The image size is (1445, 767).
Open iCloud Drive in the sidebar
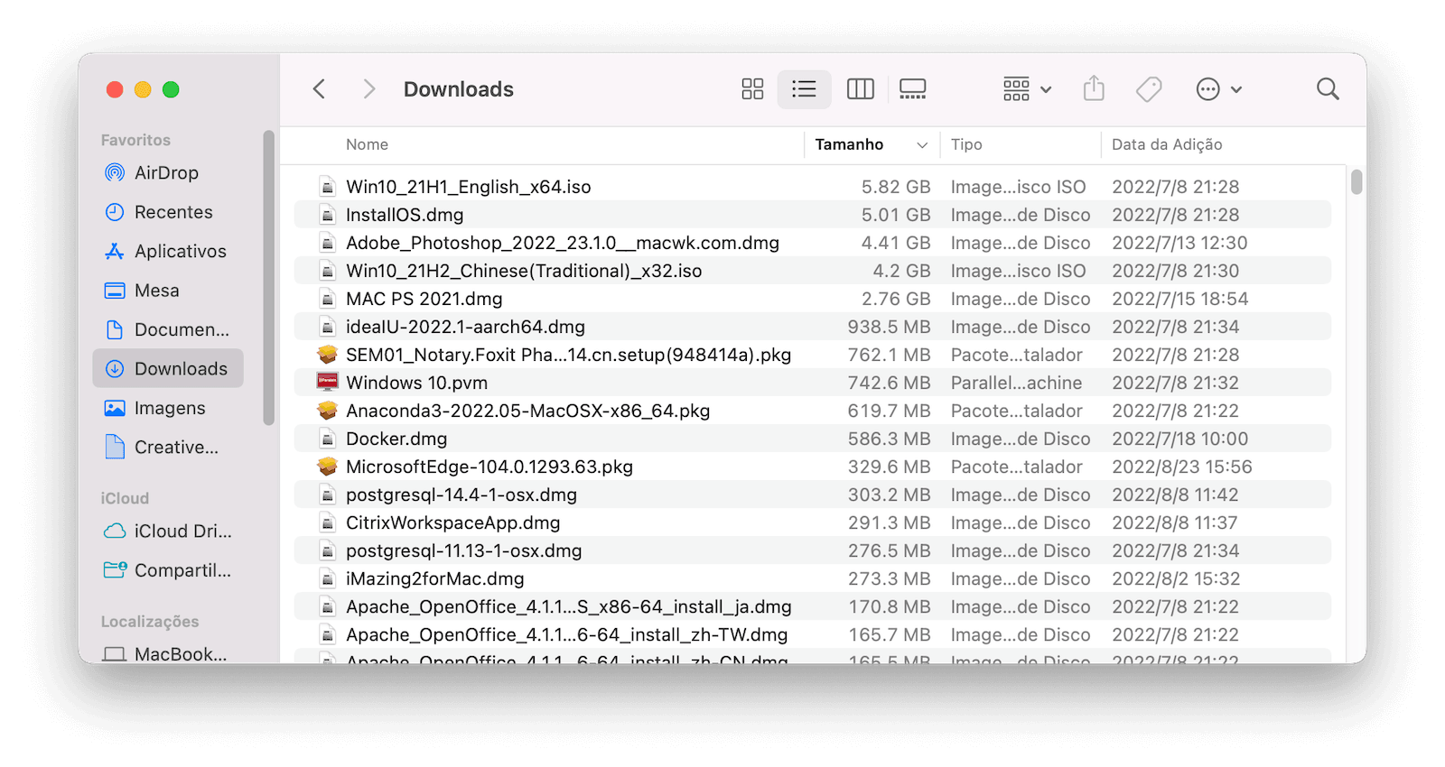[x=168, y=531]
